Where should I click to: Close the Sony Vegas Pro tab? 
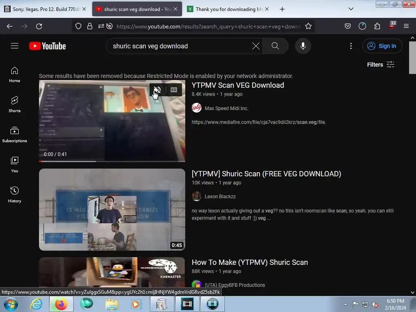click(x=84, y=9)
